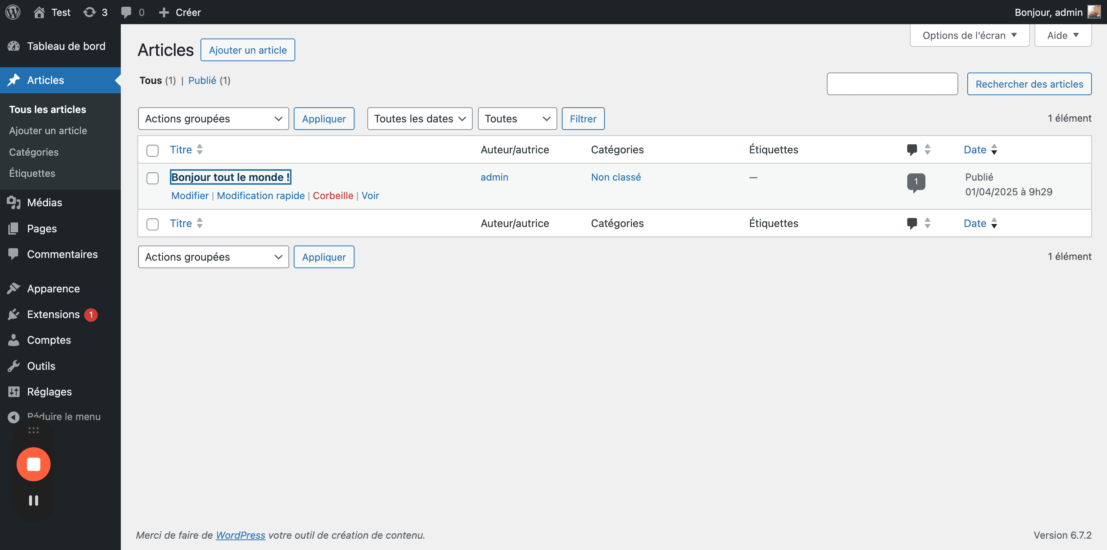Image resolution: width=1107 pixels, height=550 pixels.
Task: Open Toutes categories dropdown
Action: pos(517,119)
